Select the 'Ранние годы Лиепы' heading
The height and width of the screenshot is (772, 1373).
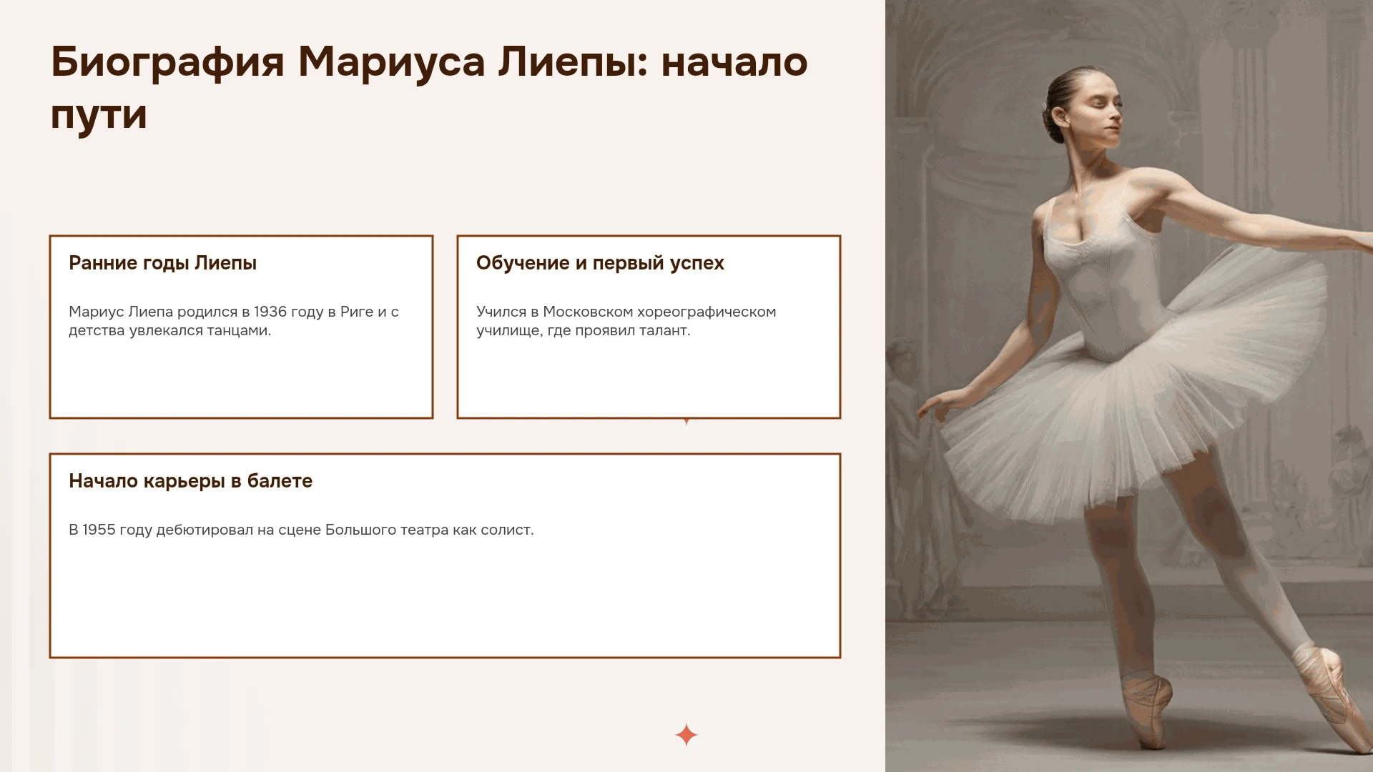162,263
